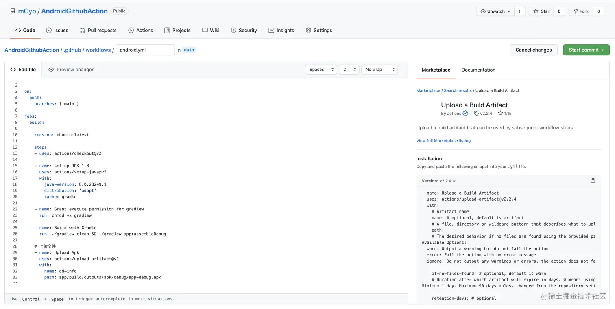Click line 'name: qd-info'

60,271
